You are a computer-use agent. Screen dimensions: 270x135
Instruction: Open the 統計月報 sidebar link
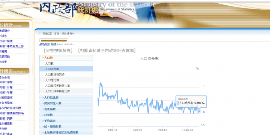6,87
